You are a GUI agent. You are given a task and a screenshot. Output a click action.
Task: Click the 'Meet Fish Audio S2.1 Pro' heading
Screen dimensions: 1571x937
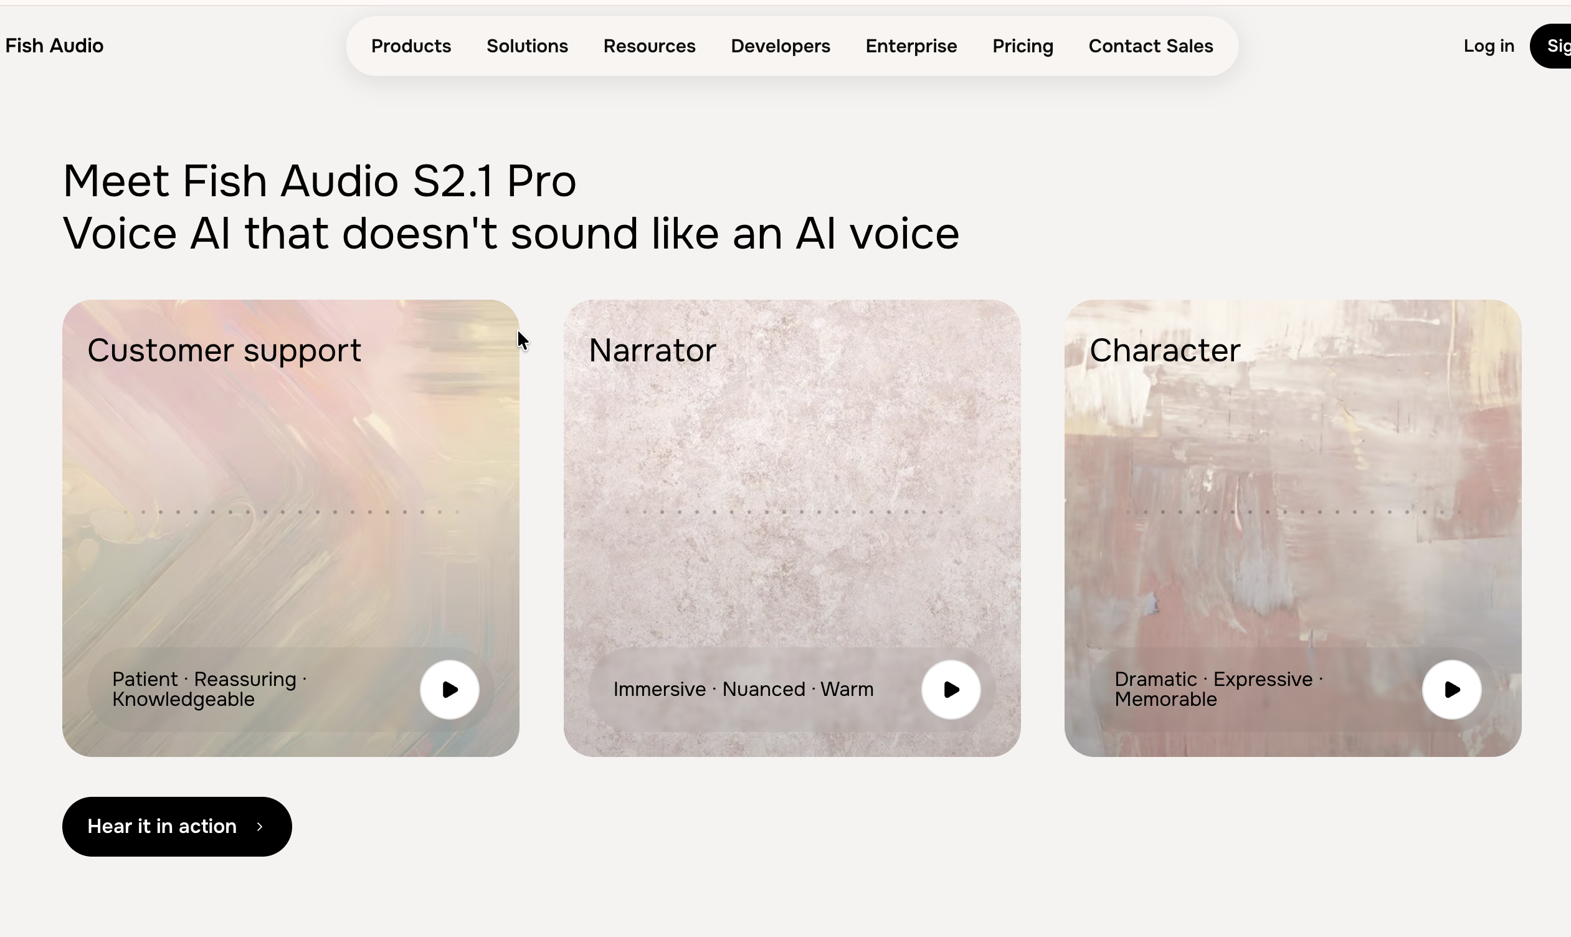[320, 181]
